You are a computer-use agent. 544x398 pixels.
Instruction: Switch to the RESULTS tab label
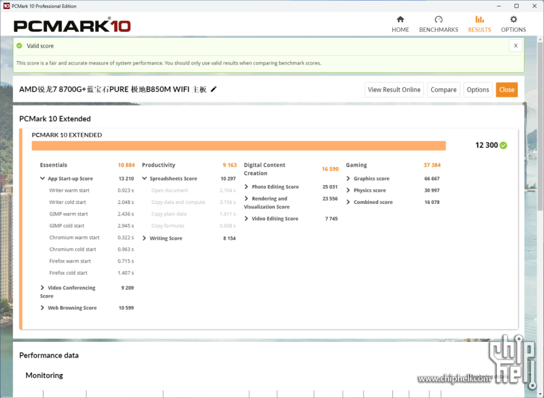tap(480, 30)
